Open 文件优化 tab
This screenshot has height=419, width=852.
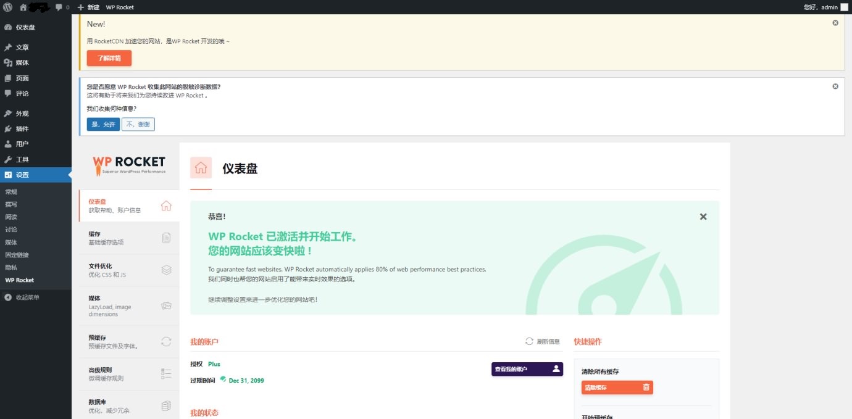(129, 270)
